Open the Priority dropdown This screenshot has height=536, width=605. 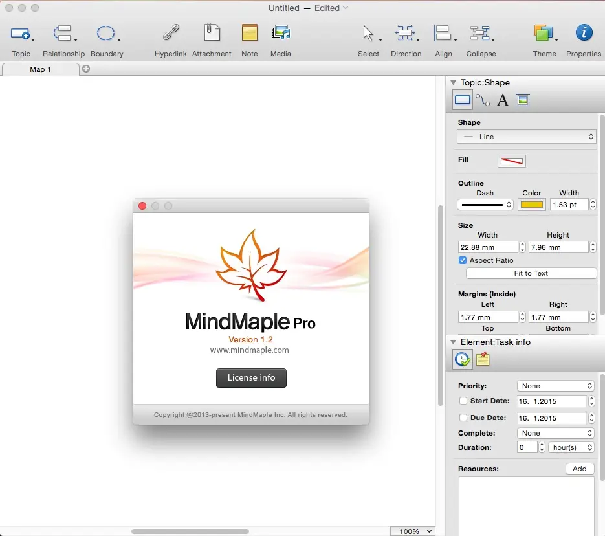(555, 386)
